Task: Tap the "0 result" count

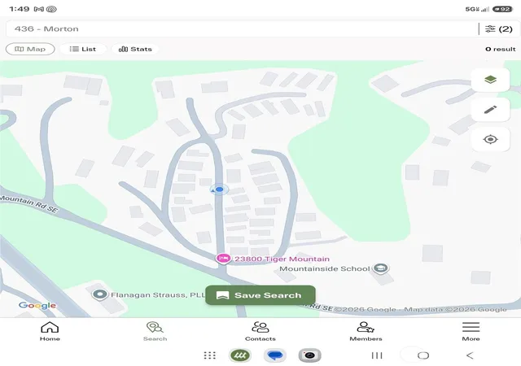Action: click(x=501, y=49)
